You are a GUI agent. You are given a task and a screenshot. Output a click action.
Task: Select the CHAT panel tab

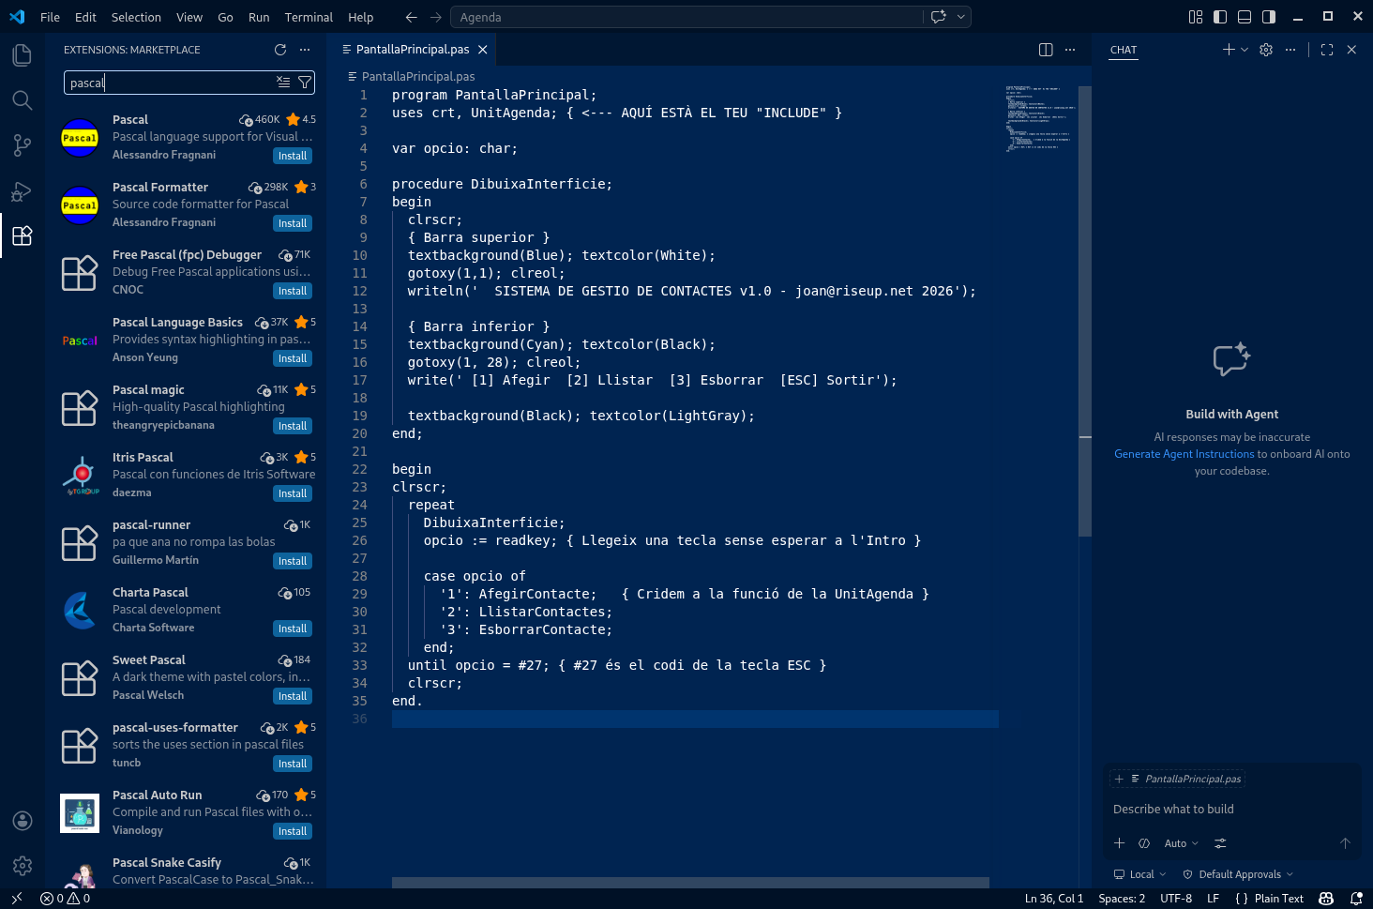point(1124,50)
